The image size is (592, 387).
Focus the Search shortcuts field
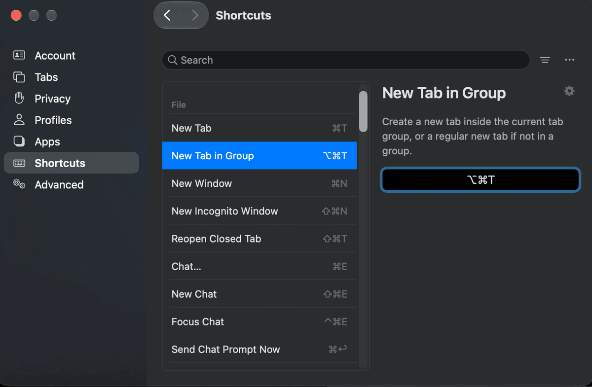pyautogui.click(x=346, y=60)
